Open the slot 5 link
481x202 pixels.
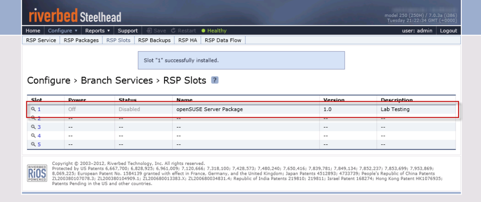point(39,144)
